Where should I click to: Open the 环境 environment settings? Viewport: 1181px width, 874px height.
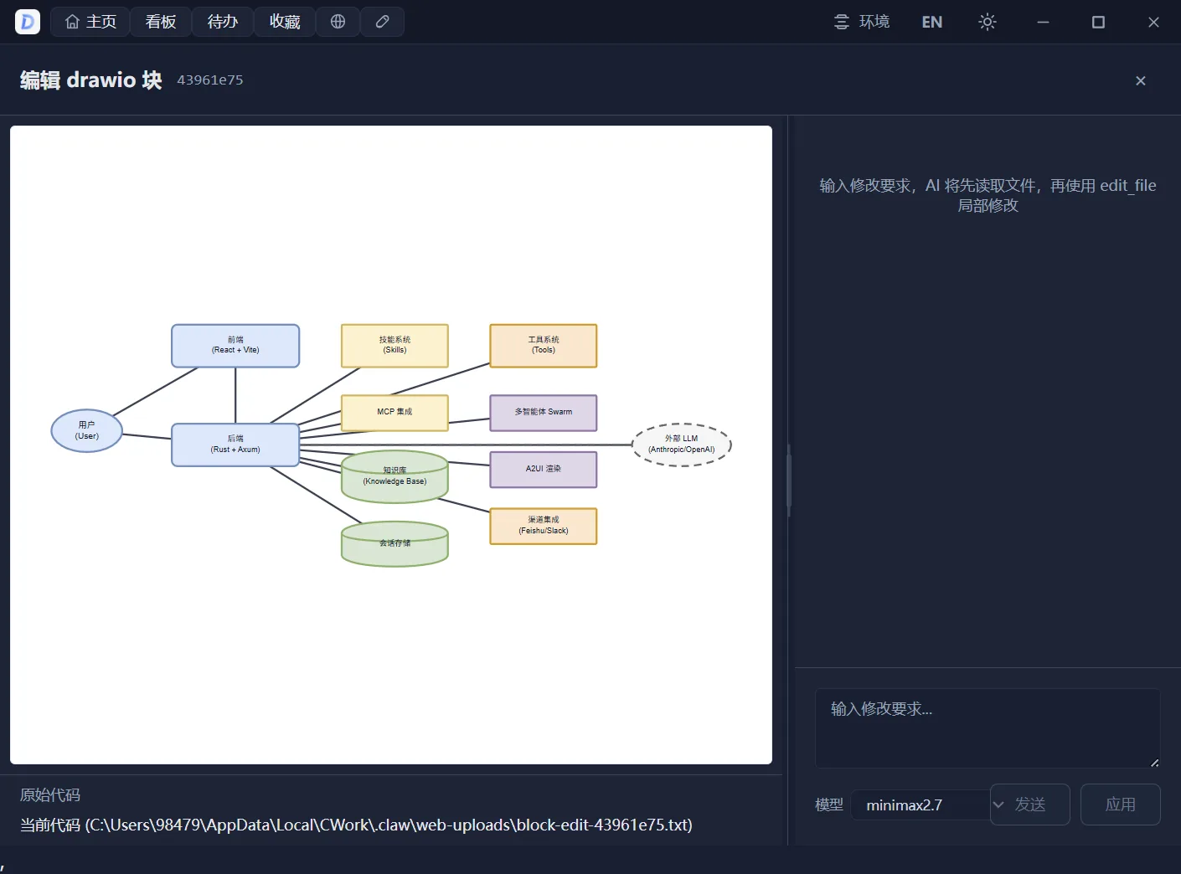point(862,22)
